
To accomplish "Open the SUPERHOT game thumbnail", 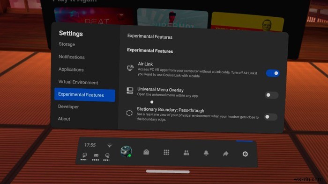I will [x=172, y=18].
